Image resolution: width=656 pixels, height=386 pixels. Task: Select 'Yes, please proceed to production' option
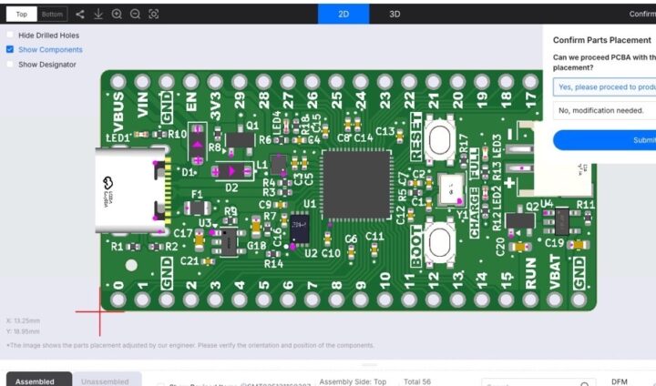(x=604, y=86)
